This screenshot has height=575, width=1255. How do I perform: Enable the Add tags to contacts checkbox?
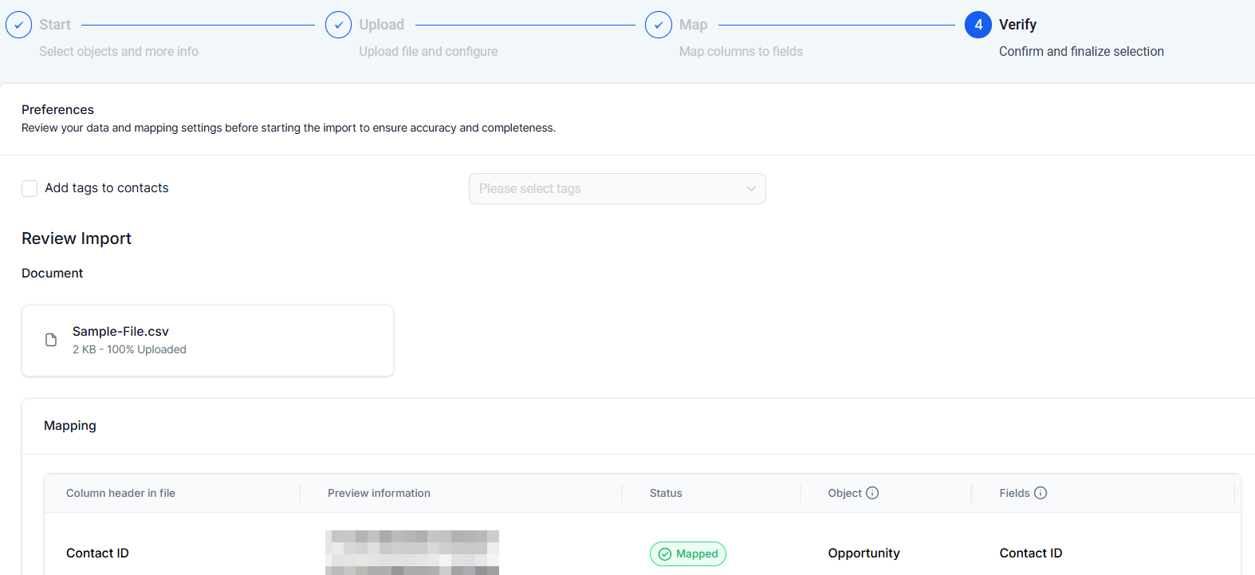click(x=30, y=188)
